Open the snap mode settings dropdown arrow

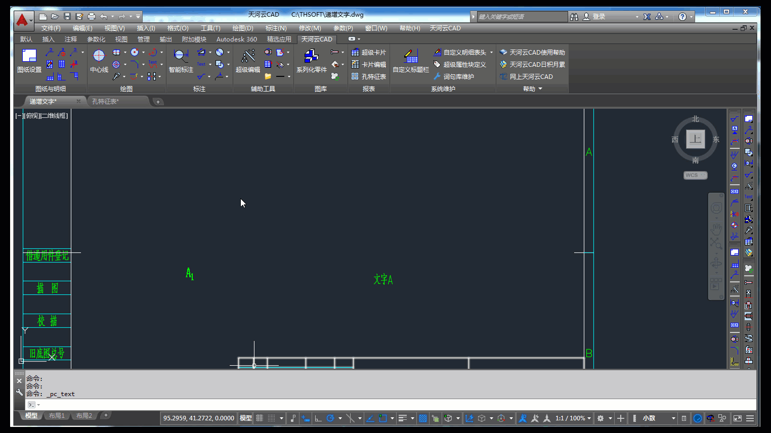coord(281,418)
